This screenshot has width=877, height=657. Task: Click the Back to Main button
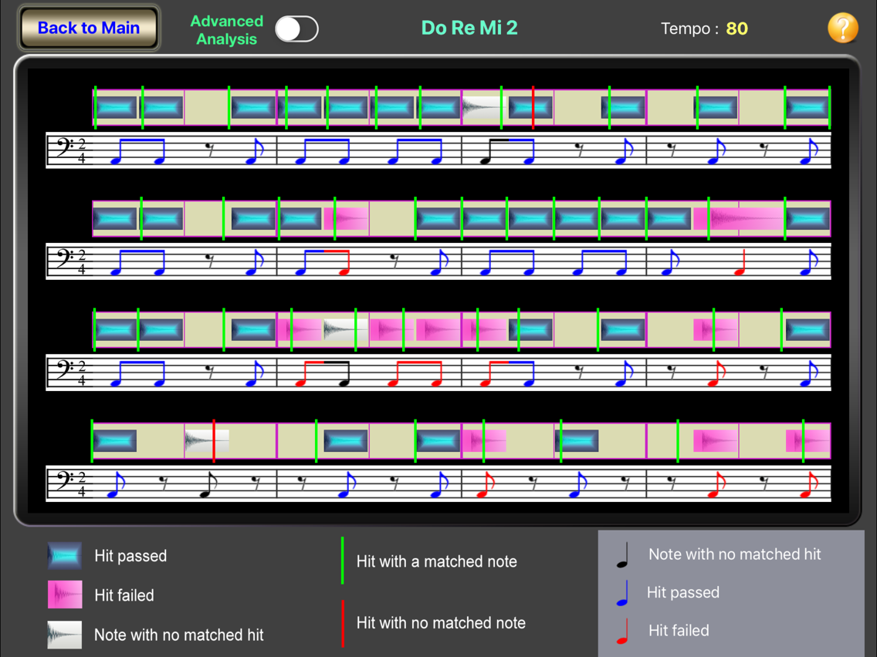point(89,28)
